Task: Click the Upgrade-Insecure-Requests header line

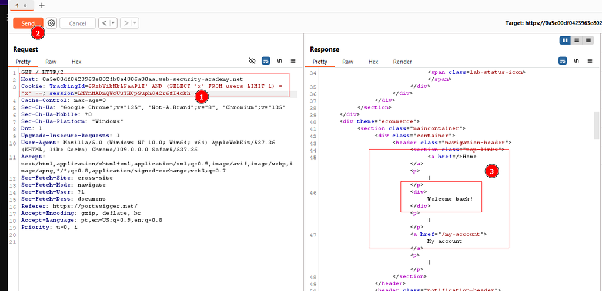Action: [71, 136]
